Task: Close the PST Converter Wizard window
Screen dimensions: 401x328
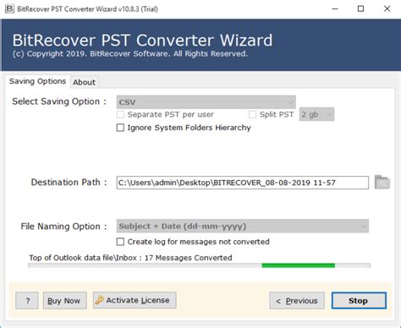Action: coord(387,8)
